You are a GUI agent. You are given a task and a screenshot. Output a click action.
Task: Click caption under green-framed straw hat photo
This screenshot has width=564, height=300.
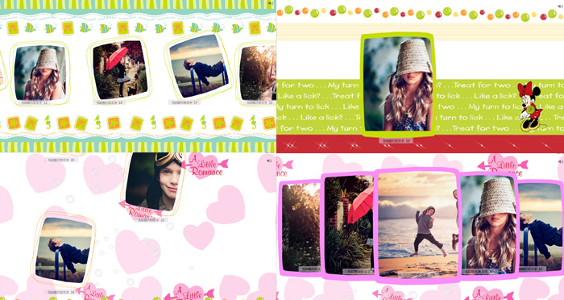tap(396, 141)
